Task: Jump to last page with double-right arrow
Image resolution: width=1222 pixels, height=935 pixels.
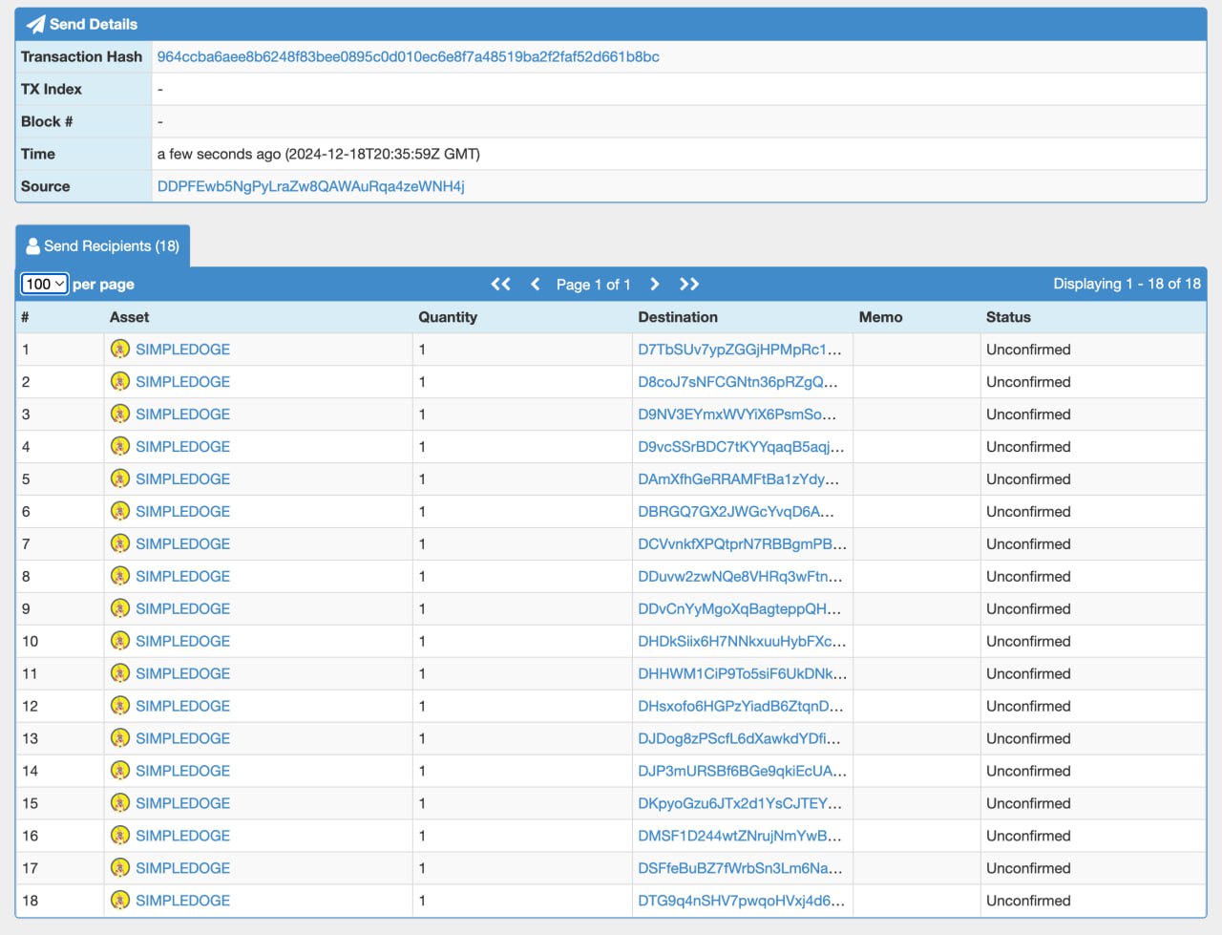Action: (x=689, y=284)
